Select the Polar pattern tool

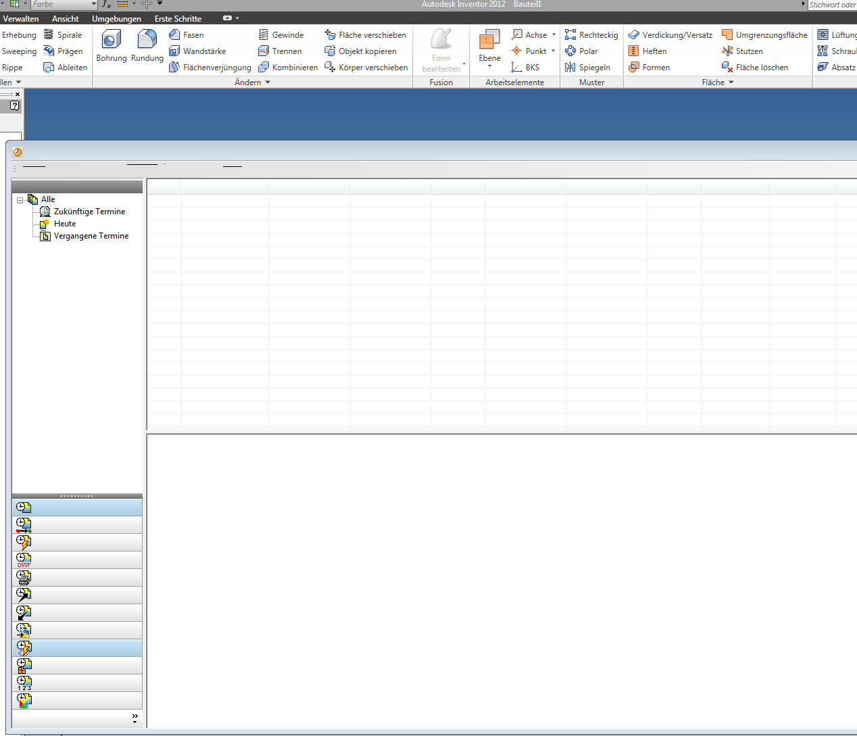(581, 51)
